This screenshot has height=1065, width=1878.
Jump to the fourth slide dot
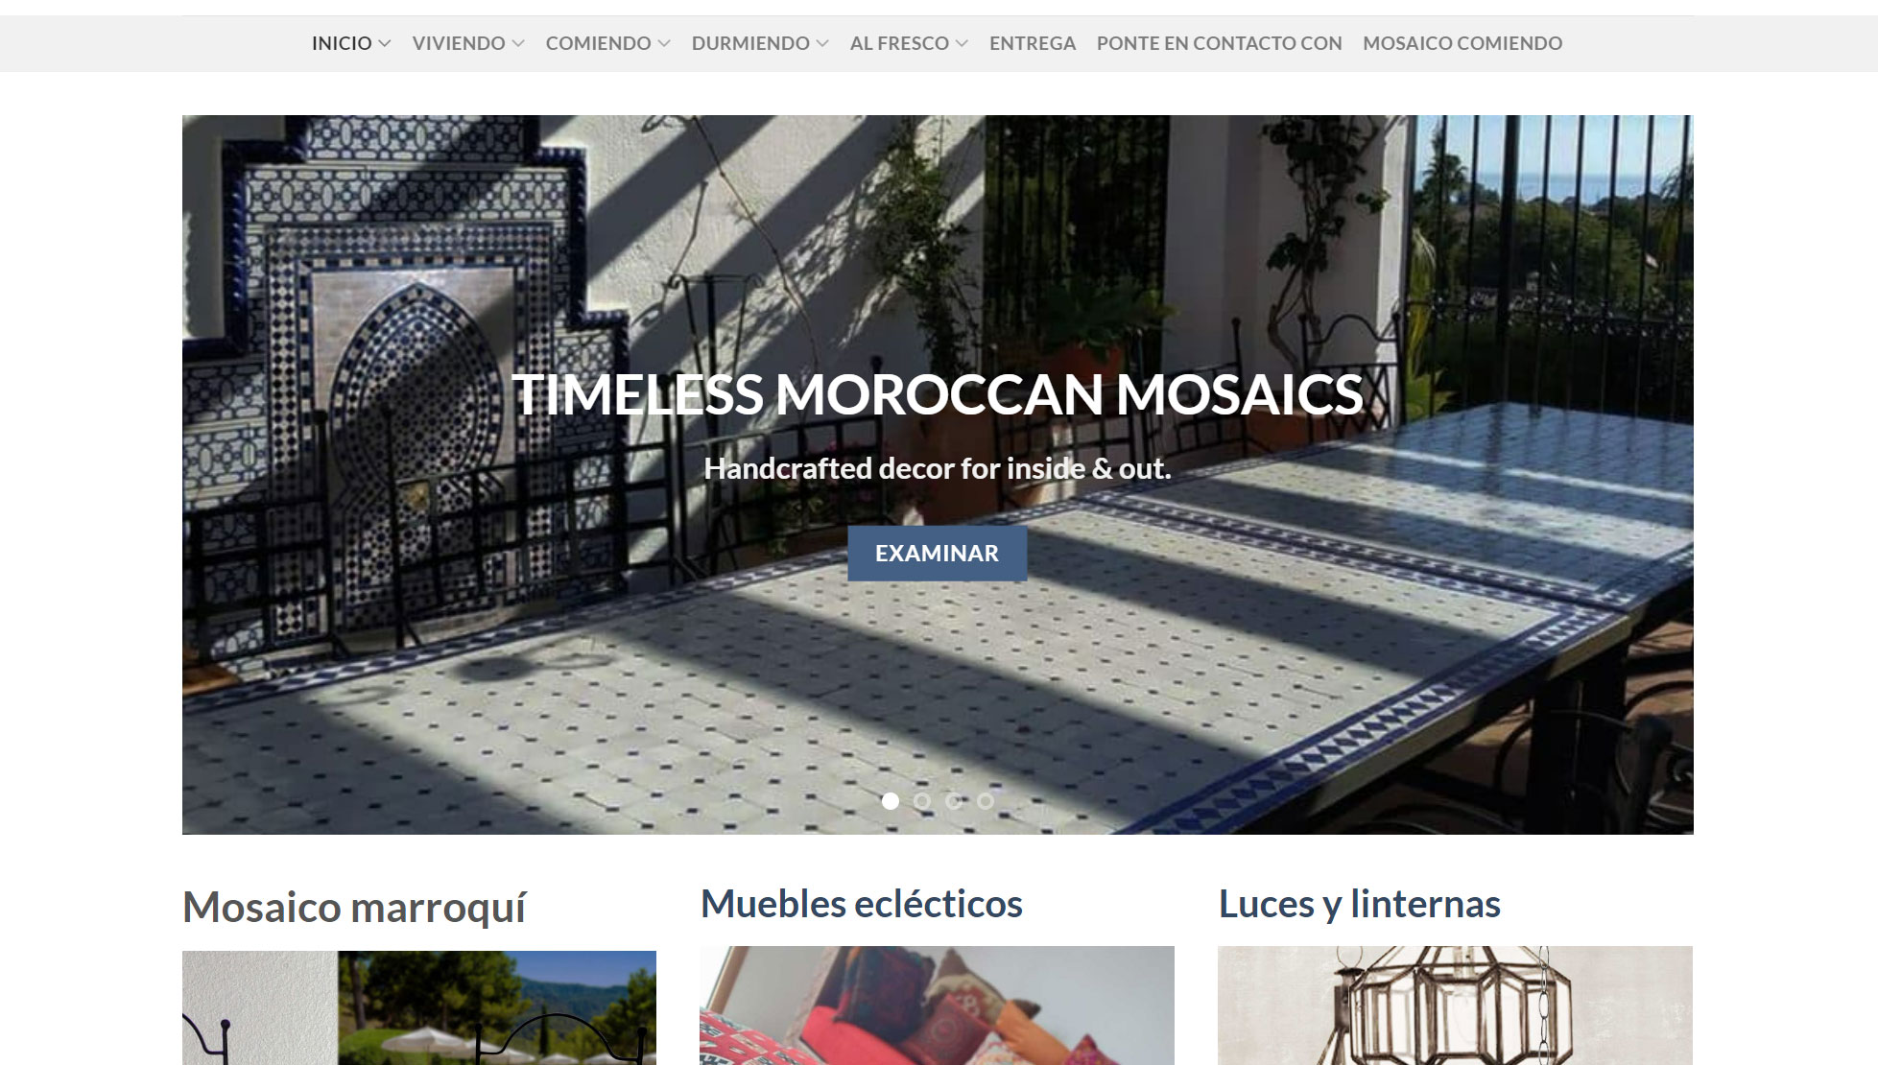point(986,800)
